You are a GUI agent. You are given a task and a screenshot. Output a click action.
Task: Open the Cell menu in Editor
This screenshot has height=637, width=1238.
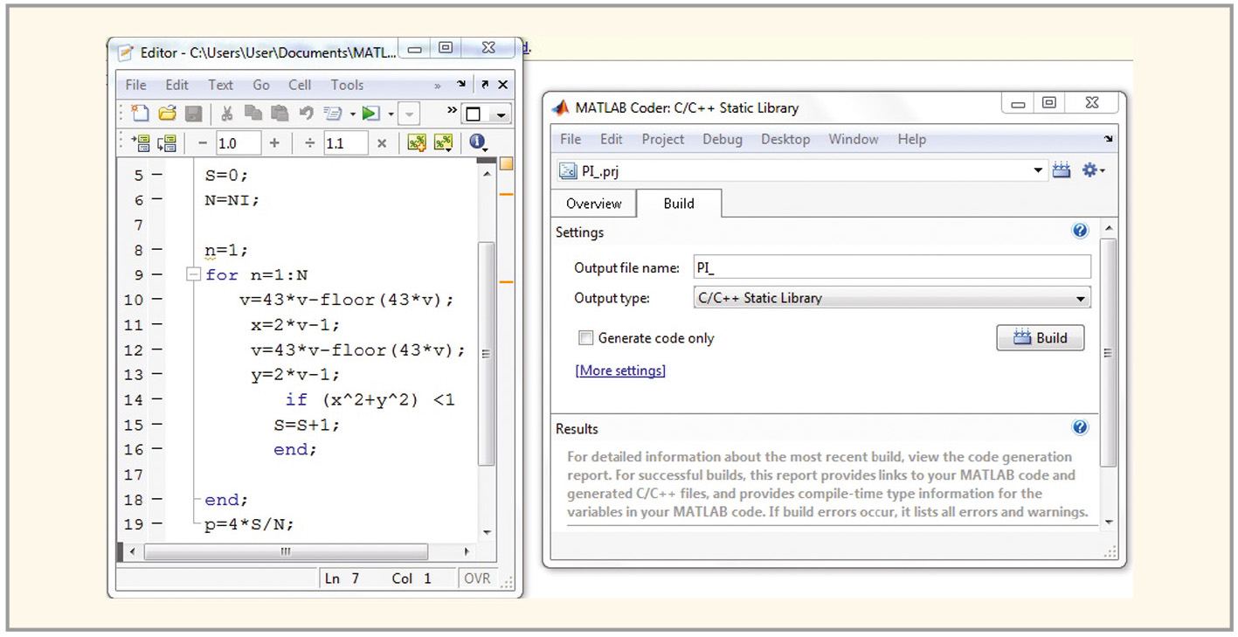coord(300,85)
